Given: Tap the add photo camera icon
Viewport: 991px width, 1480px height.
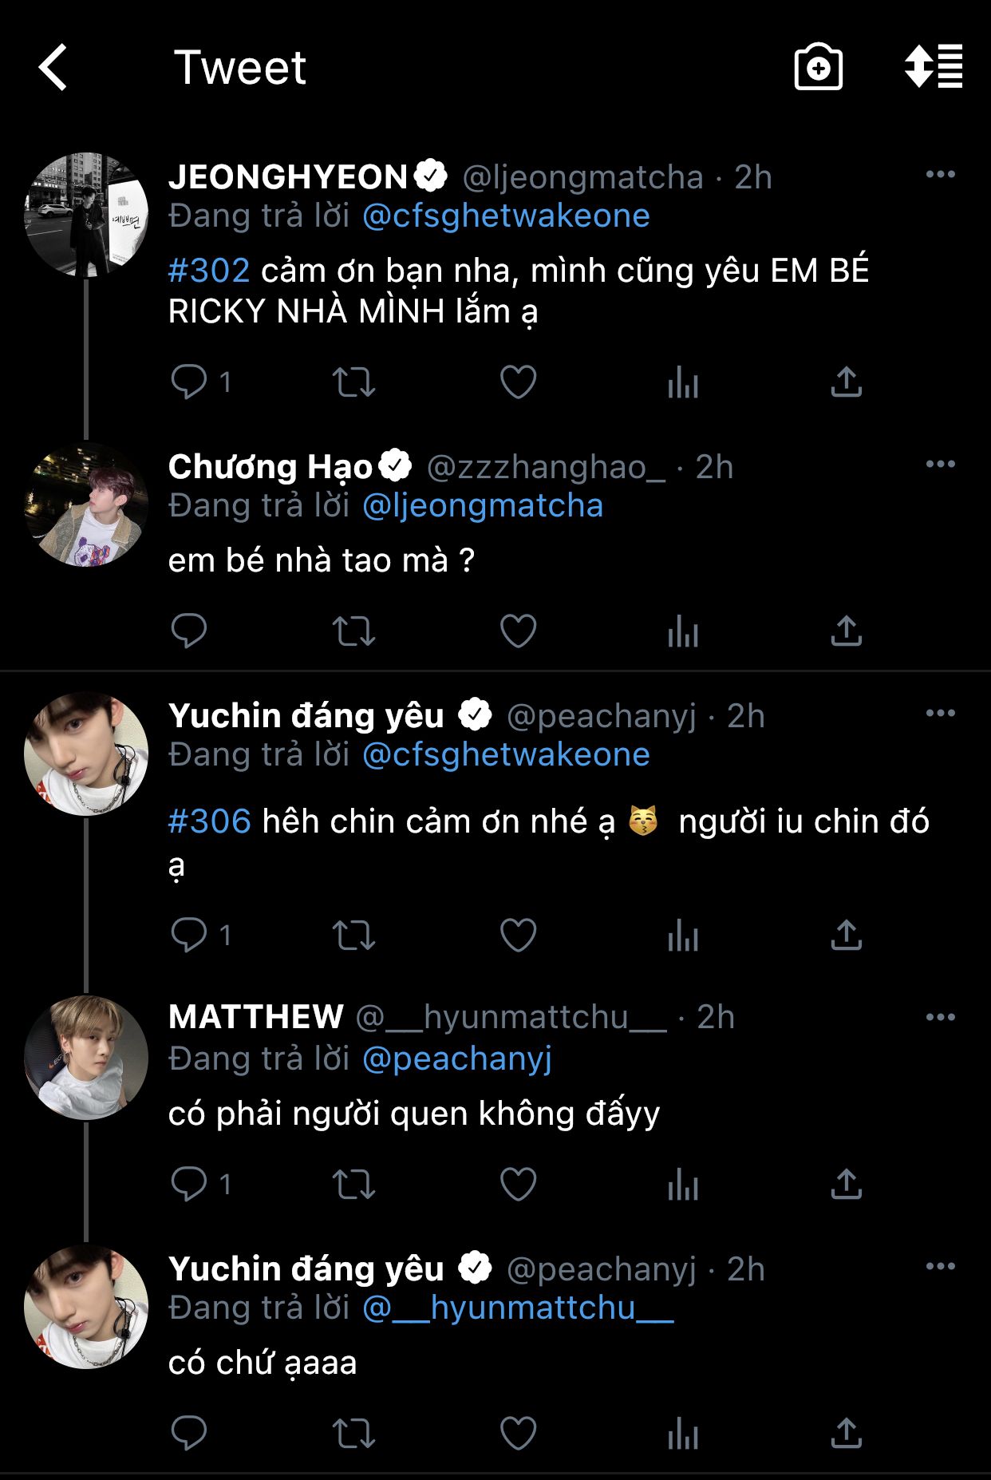Looking at the screenshot, I should [818, 68].
